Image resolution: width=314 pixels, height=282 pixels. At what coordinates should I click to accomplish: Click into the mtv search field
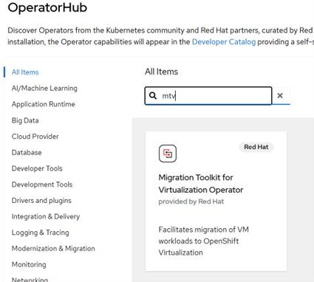tap(208, 95)
